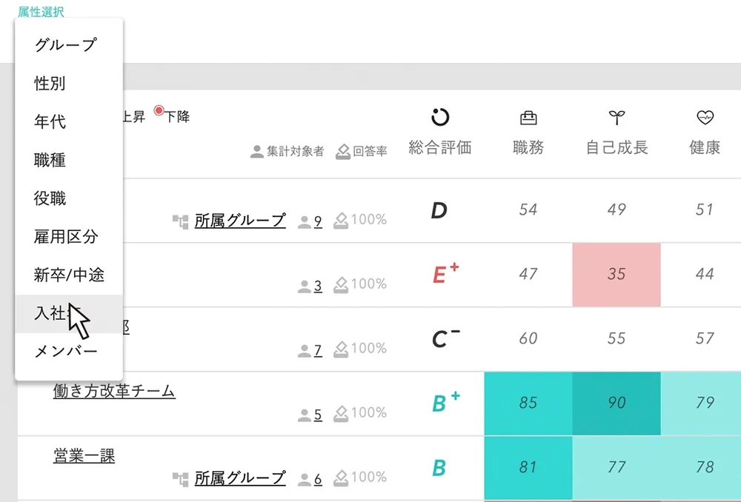Click the red 35 自己成長 score cell

coord(617,274)
